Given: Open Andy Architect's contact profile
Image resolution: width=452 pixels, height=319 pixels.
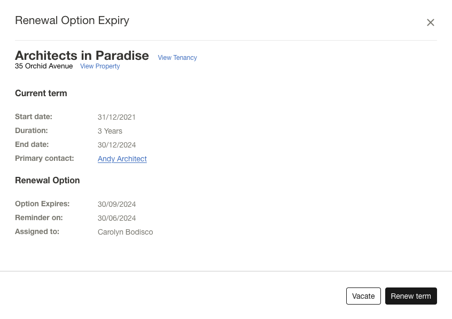Looking at the screenshot, I should [x=122, y=159].
